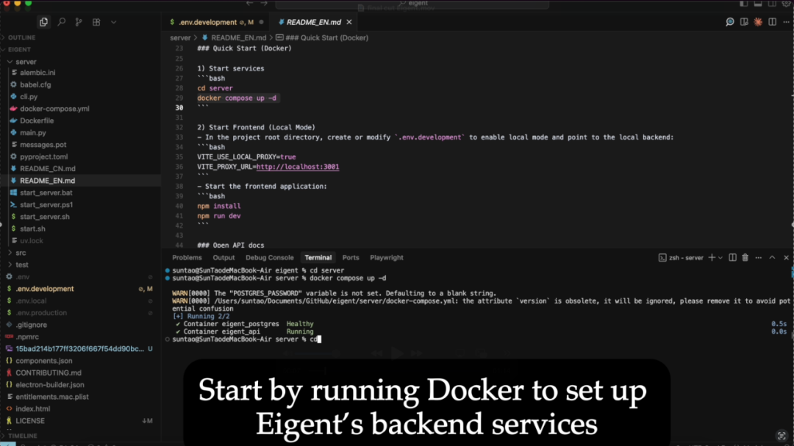The width and height of the screenshot is (794, 446).
Task: Open start_server.bat file
Action: pyautogui.click(x=46, y=193)
